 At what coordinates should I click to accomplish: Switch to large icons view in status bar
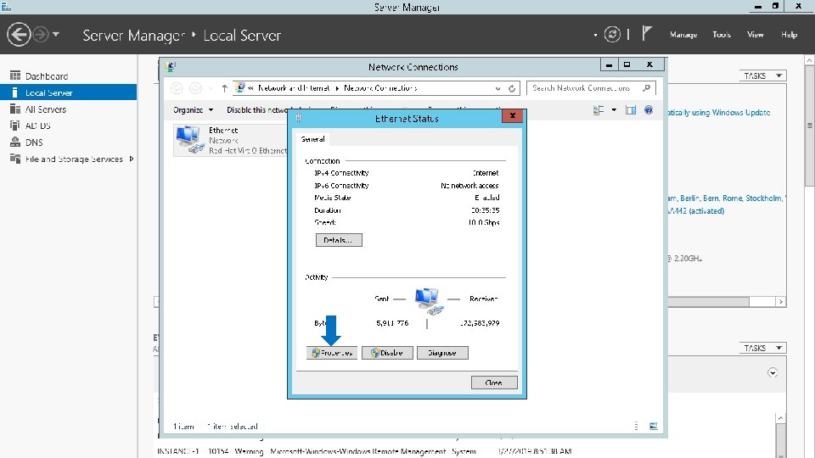pyautogui.click(x=654, y=427)
